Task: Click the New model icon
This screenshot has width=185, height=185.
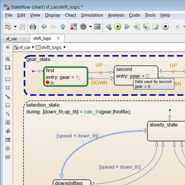Action: click(8, 26)
